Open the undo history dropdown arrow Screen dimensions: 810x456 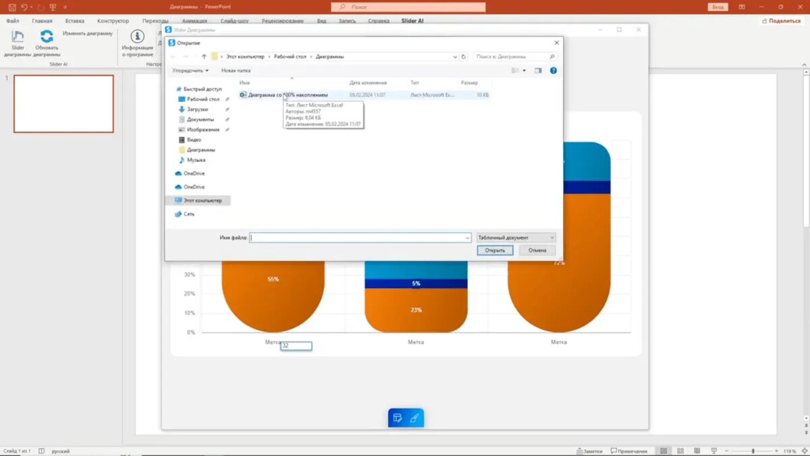coord(32,7)
